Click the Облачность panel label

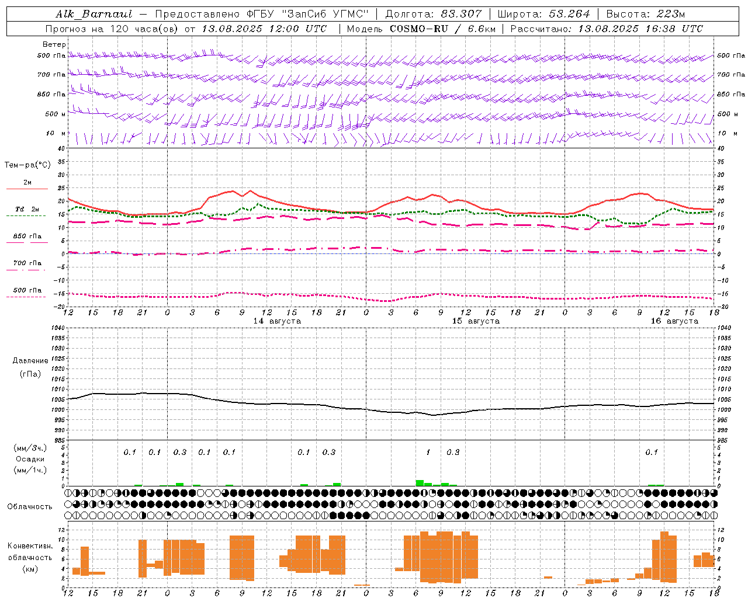pos(30,506)
